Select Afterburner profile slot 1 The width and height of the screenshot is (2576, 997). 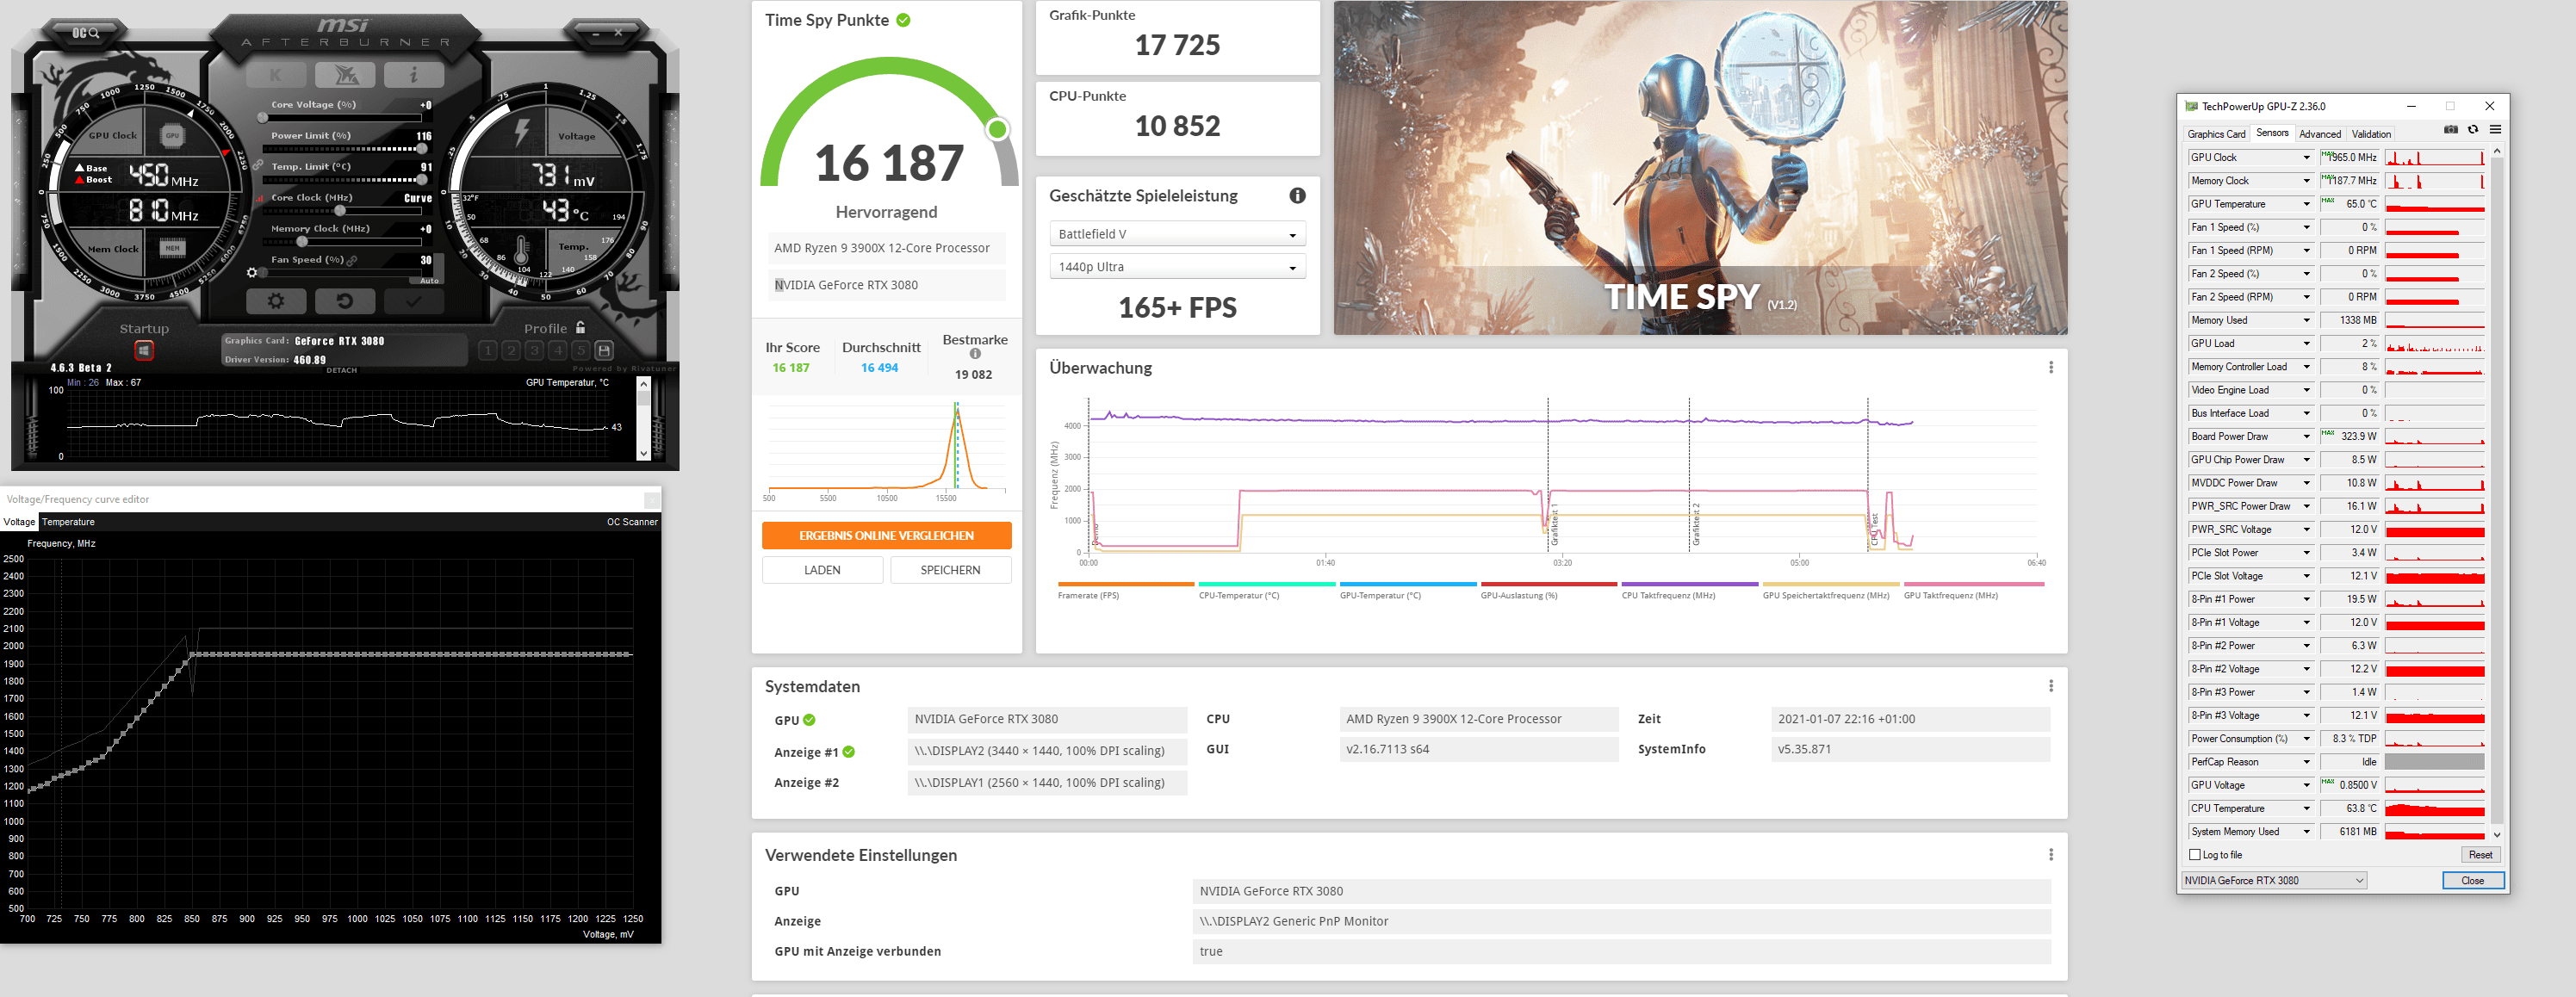click(x=487, y=350)
